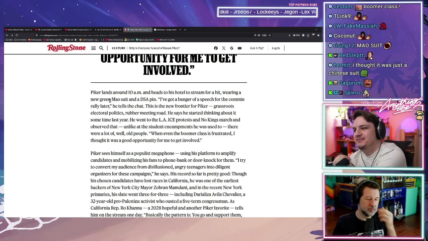This screenshot has width=428, height=241.
Task: Click hermit's 'chinese suit' chat message
Action: pyautogui.click(x=368, y=69)
